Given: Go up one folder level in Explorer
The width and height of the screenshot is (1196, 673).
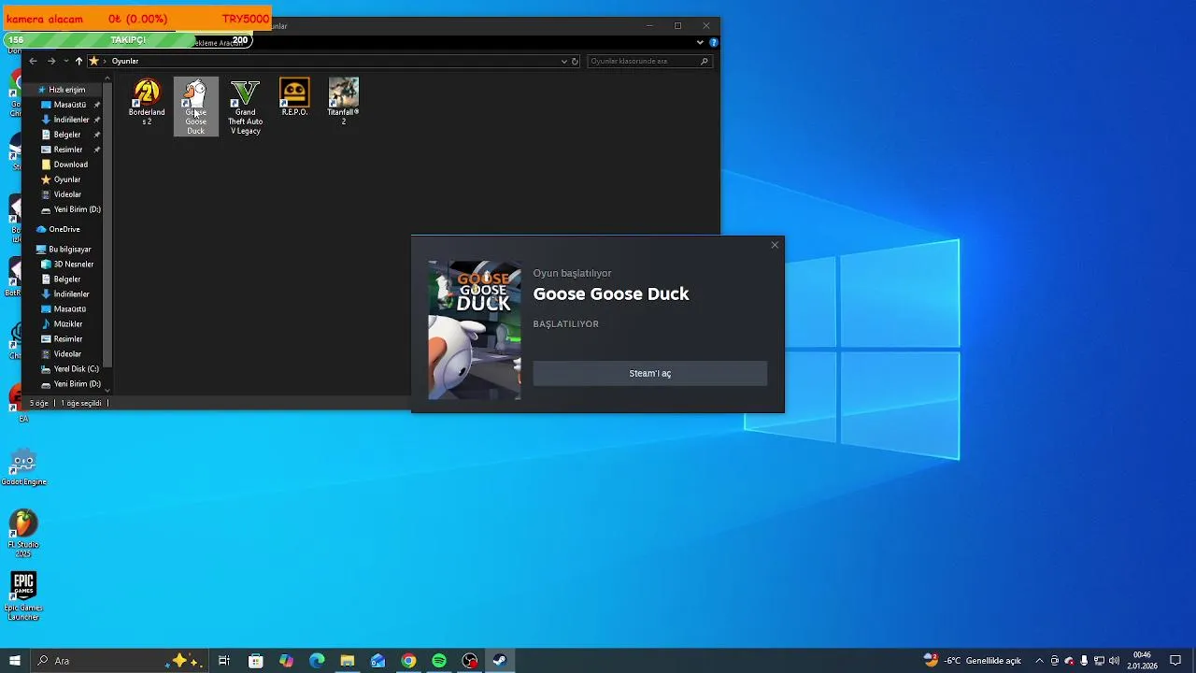Looking at the screenshot, I should [x=78, y=61].
